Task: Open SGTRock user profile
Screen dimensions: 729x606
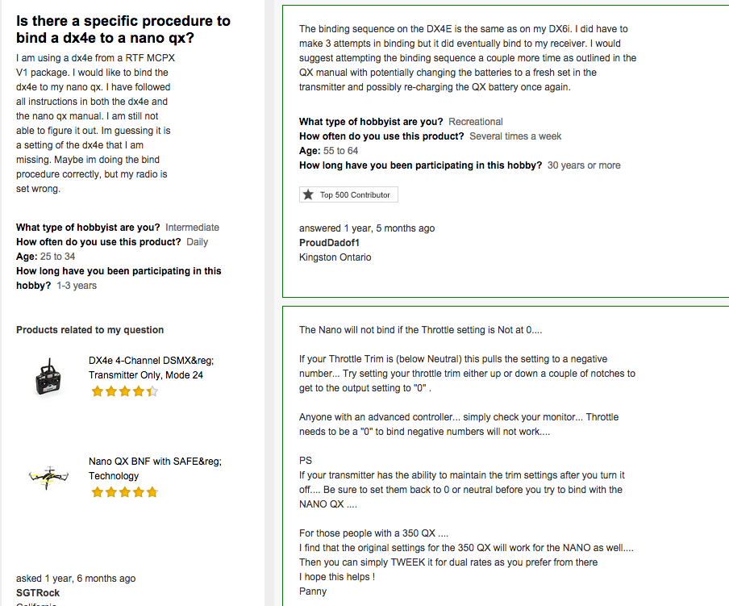Action: (x=38, y=593)
